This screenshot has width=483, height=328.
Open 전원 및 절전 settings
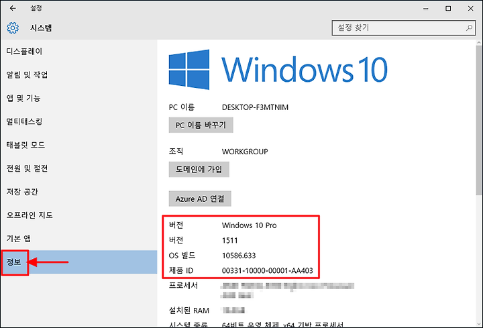tap(79, 168)
